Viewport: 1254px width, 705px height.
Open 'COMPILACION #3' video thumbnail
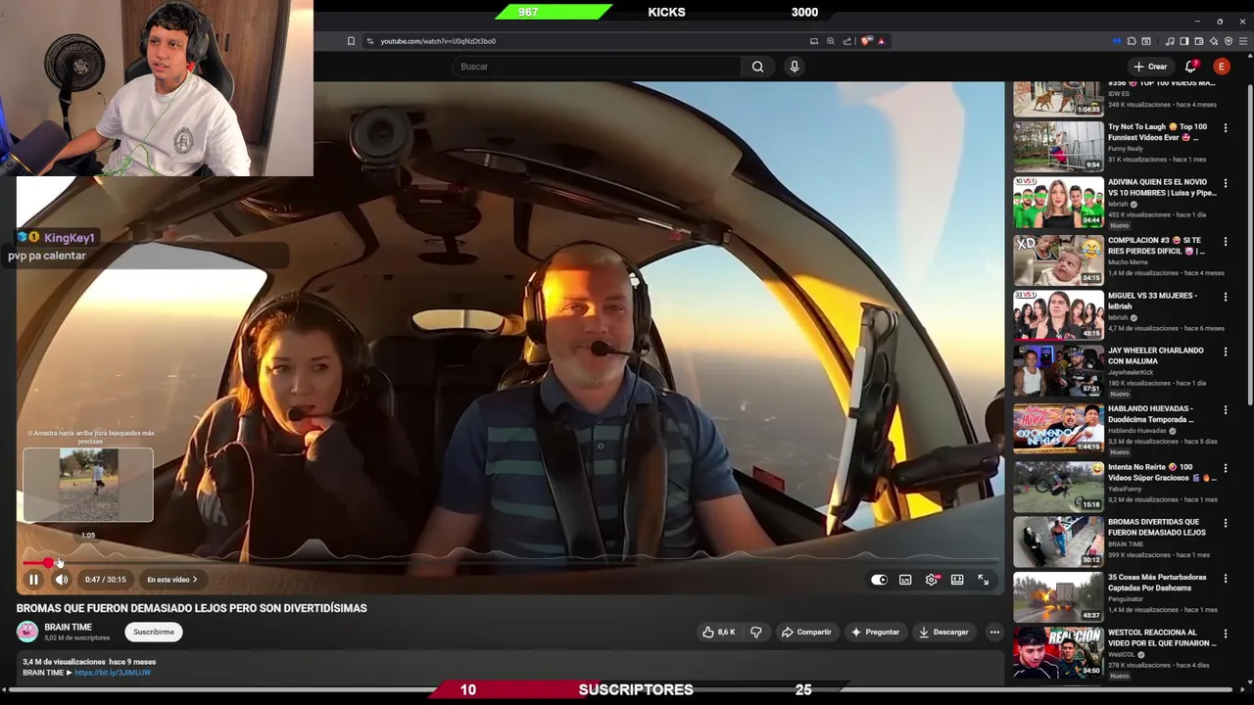click(1058, 258)
